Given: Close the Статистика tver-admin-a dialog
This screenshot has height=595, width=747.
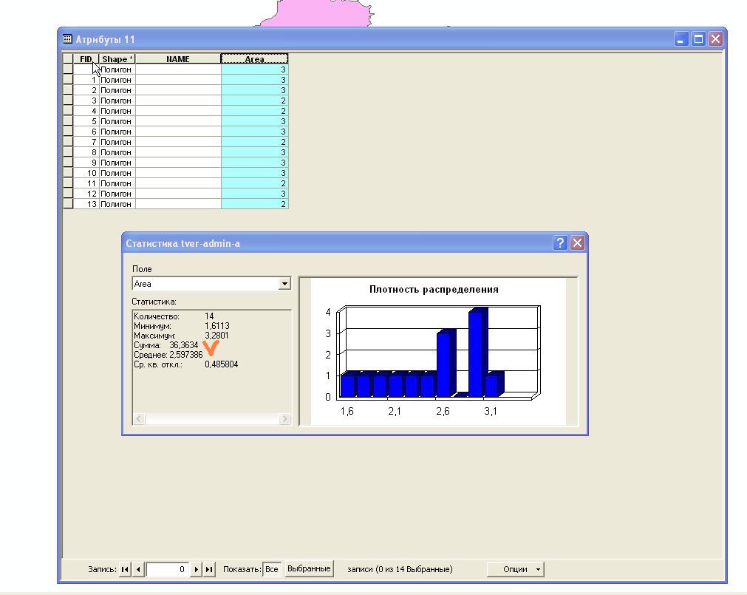Looking at the screenshot, I should coord(578,243).
